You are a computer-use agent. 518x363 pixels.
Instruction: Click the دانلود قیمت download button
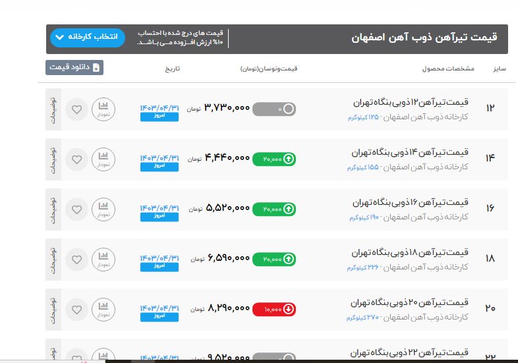74,67
